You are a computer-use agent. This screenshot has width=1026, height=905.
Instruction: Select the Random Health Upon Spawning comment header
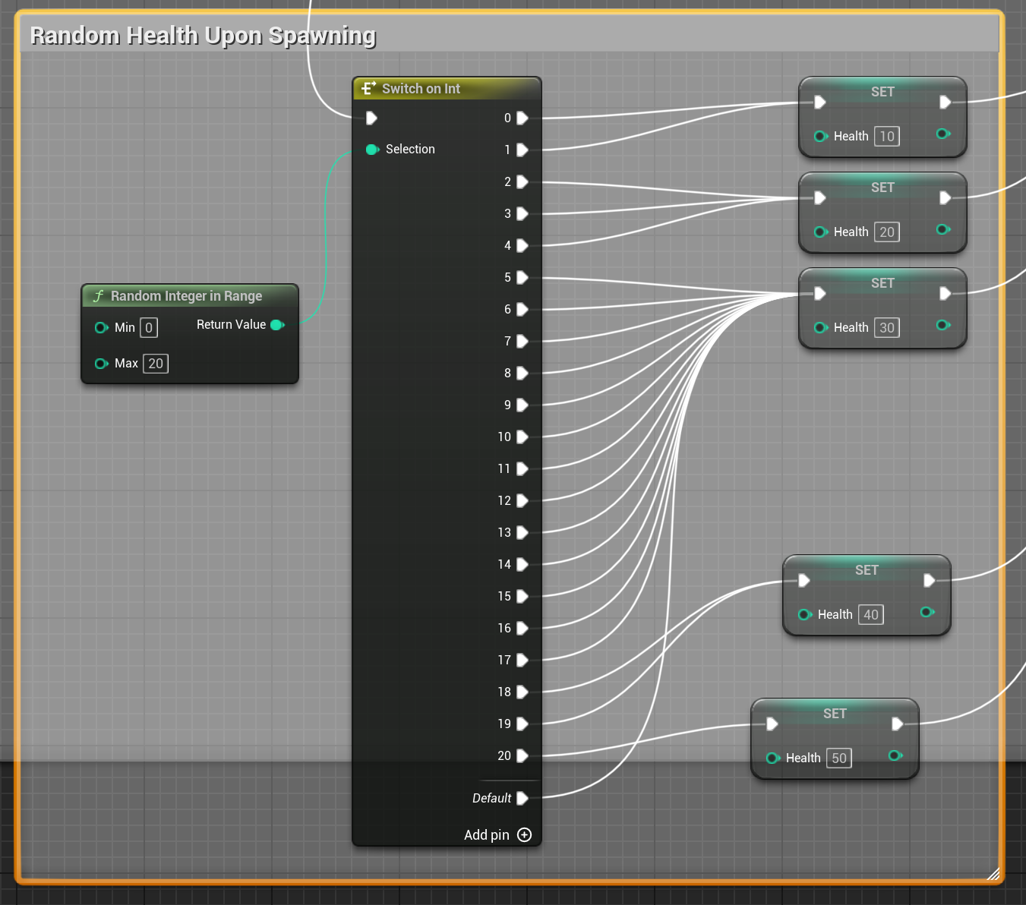pos(203,36)
